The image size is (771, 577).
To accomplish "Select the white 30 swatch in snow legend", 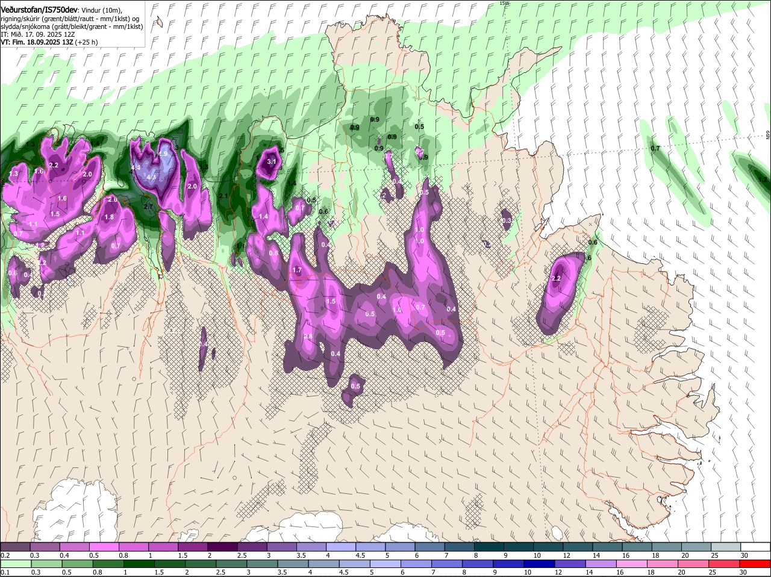I will pos(755,546).
